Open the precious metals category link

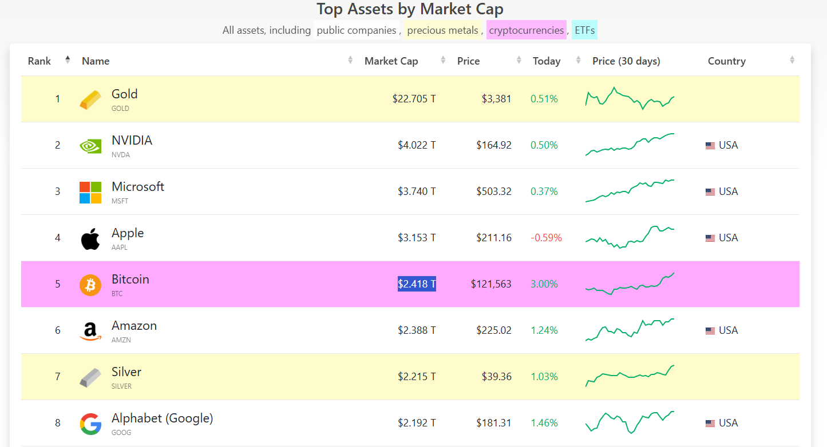[442, 30]
